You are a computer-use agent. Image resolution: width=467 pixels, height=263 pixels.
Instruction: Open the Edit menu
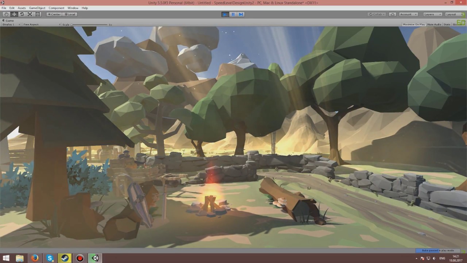[x=12, y=8]
